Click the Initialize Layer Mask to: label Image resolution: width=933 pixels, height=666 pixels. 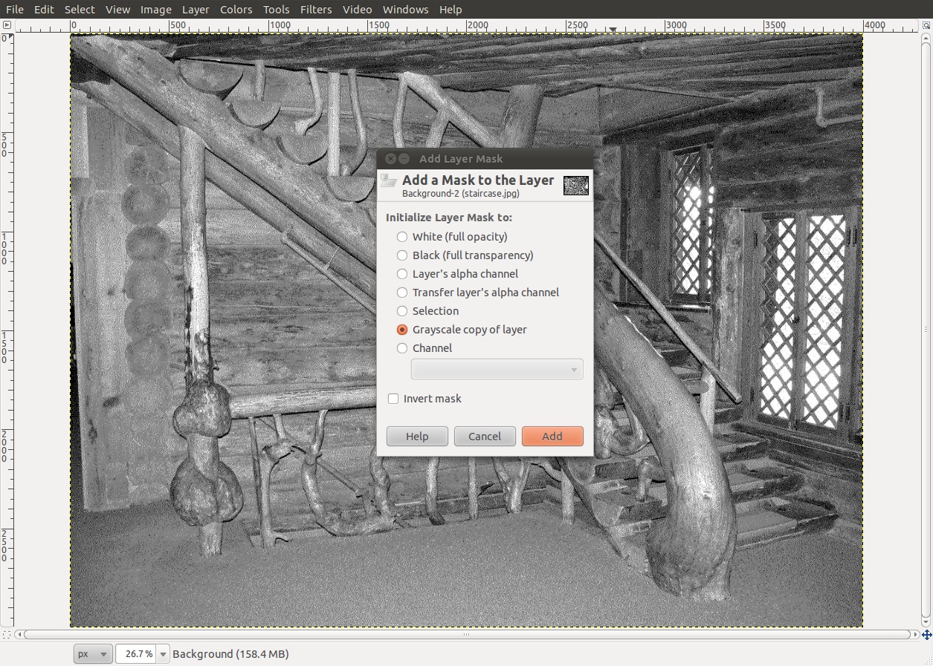pyautogui.click(x=449, y=218)
